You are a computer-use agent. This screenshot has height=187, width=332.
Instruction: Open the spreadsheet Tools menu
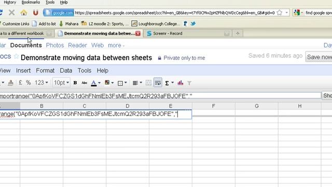click(x=85, y=71)
